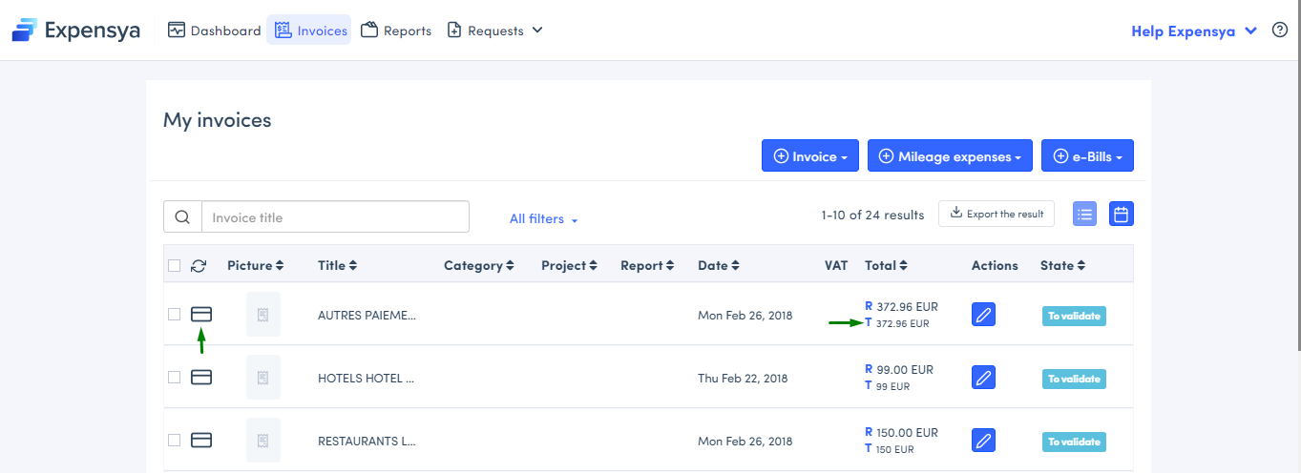Switch to calendar view icon
This screenshot has width=1301, height=473.
[x=1122, y=215]
